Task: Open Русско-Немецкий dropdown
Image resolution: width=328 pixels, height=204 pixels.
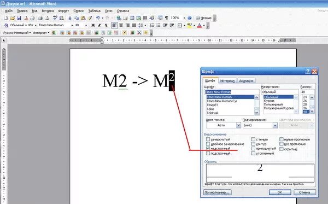Action: pyautogui.click(x=17, y=33)
